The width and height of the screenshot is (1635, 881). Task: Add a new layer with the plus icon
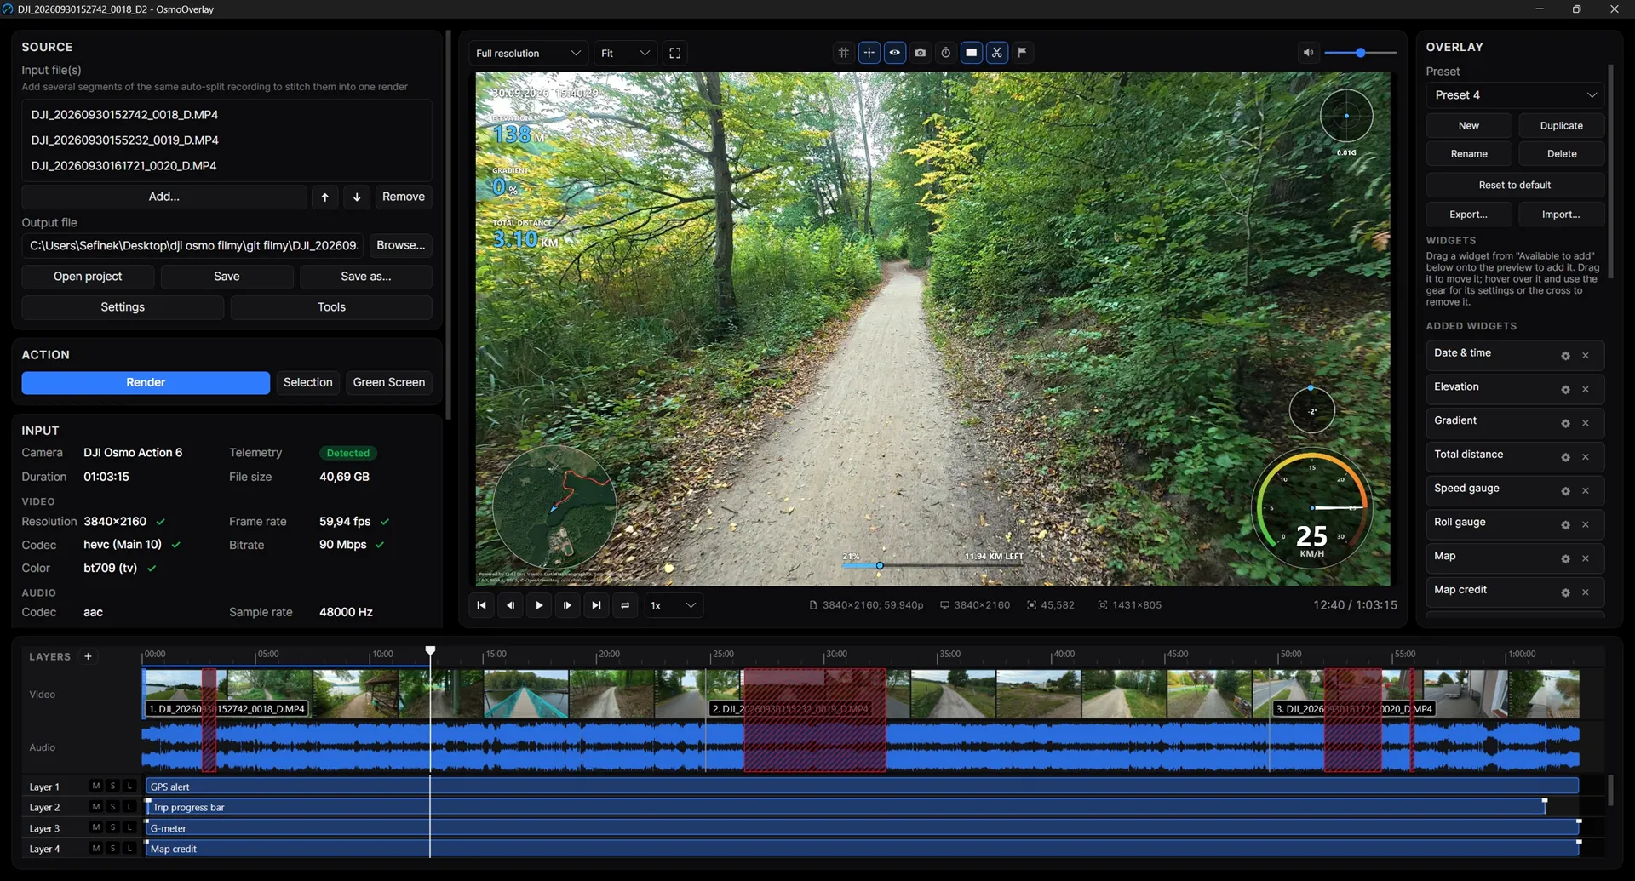click(88, 656)
